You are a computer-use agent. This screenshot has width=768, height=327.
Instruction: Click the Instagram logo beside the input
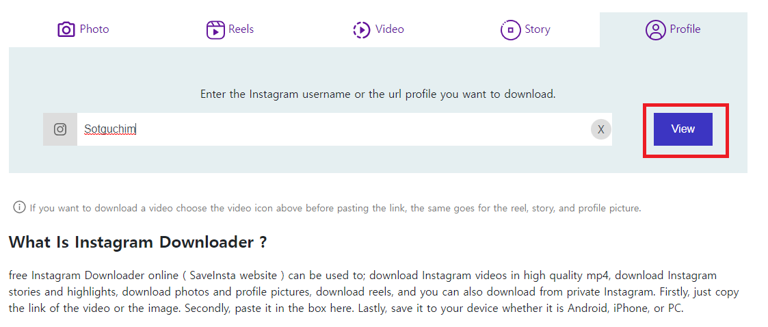(x=60, y=129)
